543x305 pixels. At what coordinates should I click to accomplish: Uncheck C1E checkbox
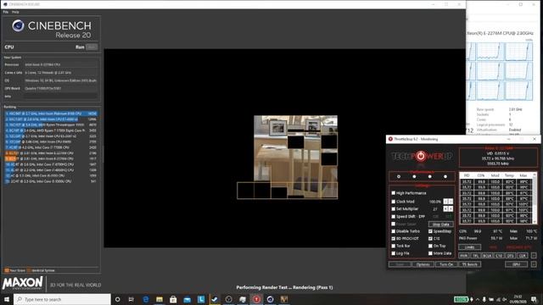pyautogui.click(x=430, y=239)
